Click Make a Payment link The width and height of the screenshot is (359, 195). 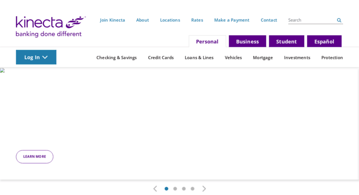pos(231,20)
